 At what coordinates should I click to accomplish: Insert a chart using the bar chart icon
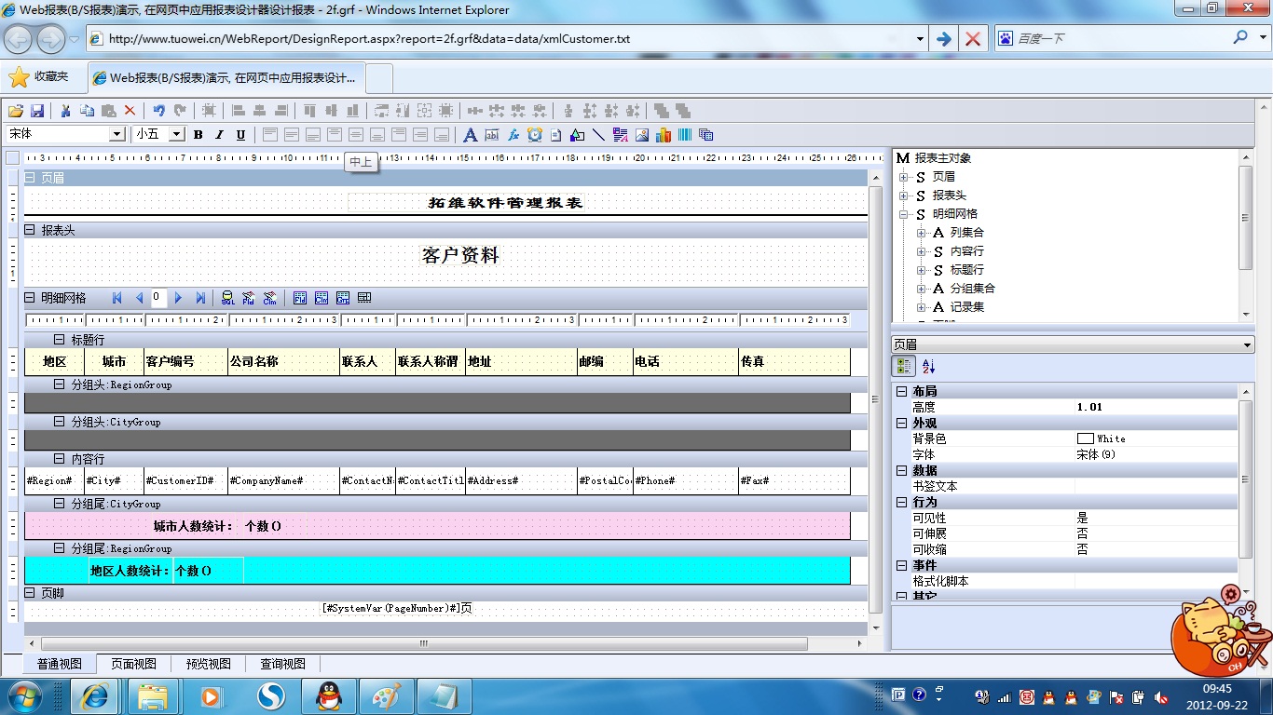(664, 135)
